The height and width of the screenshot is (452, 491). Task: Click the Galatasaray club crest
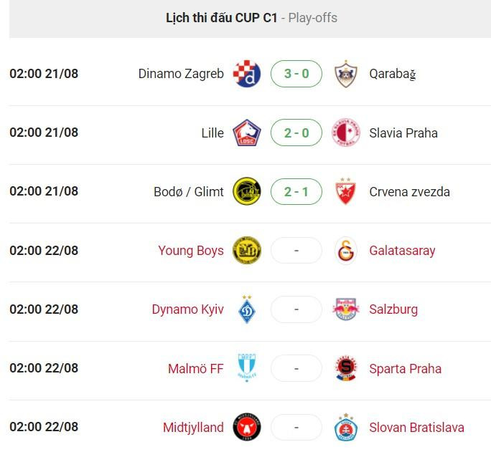tap(346, 251)
